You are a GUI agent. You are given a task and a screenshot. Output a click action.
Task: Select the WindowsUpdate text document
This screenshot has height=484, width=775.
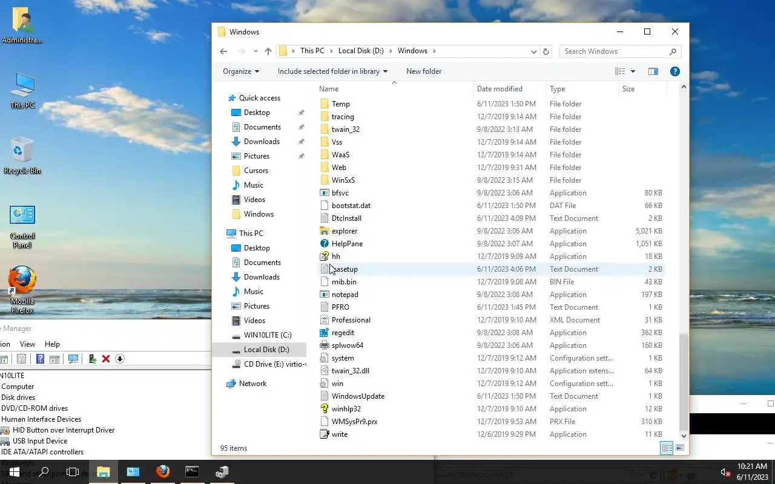358,396
